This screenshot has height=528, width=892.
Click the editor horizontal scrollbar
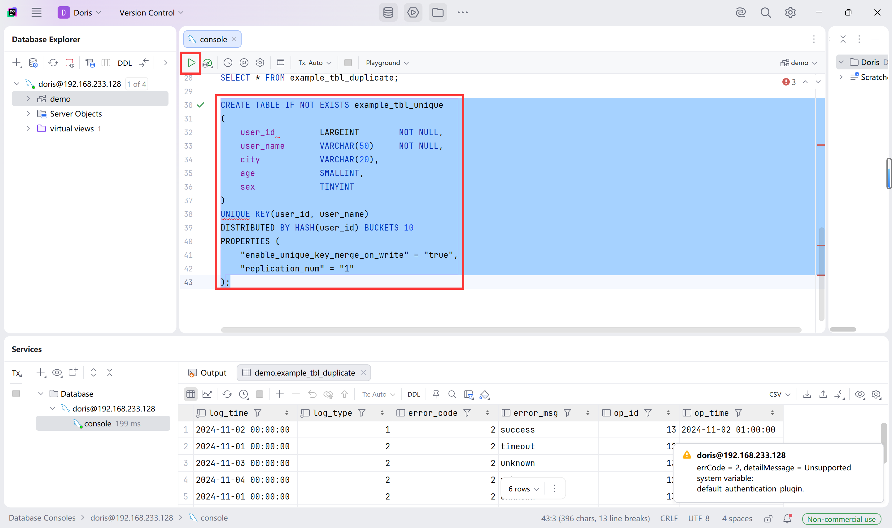pos(511,330)
